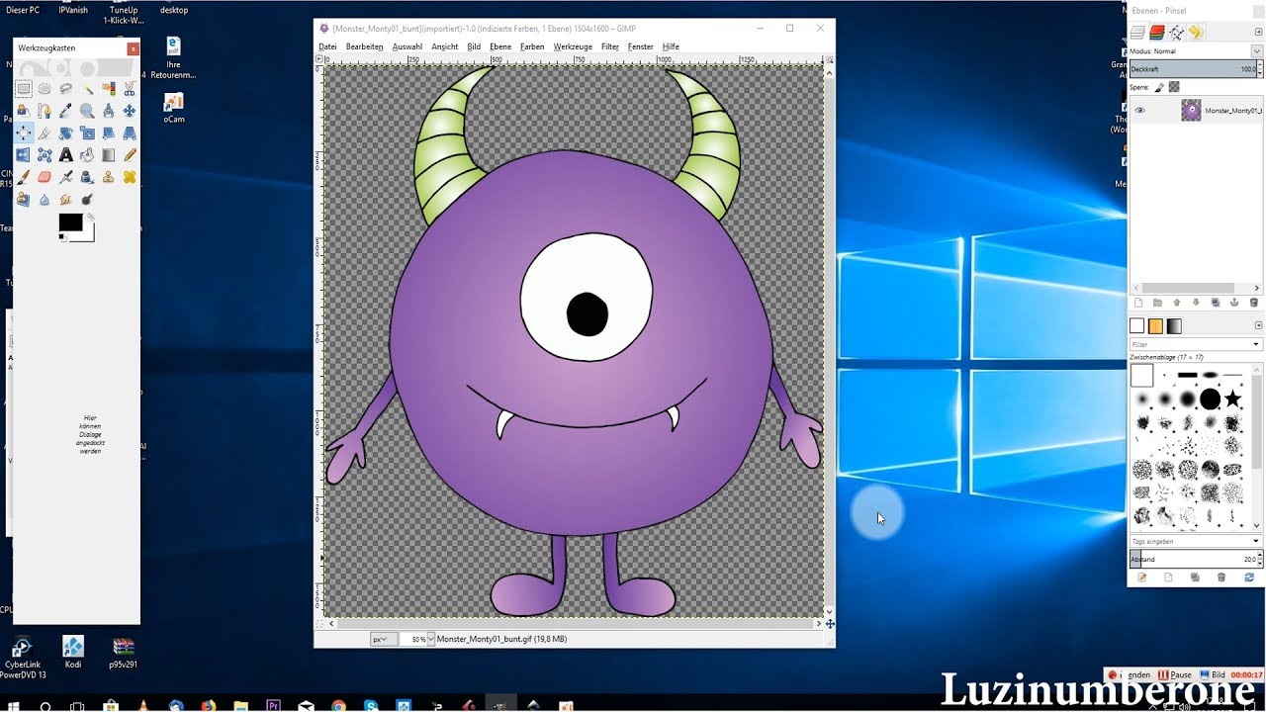The width and height of the screenshot is (1266, 712).
Task: Select the Clone stamp tool
Action: [x=108, y=177]
